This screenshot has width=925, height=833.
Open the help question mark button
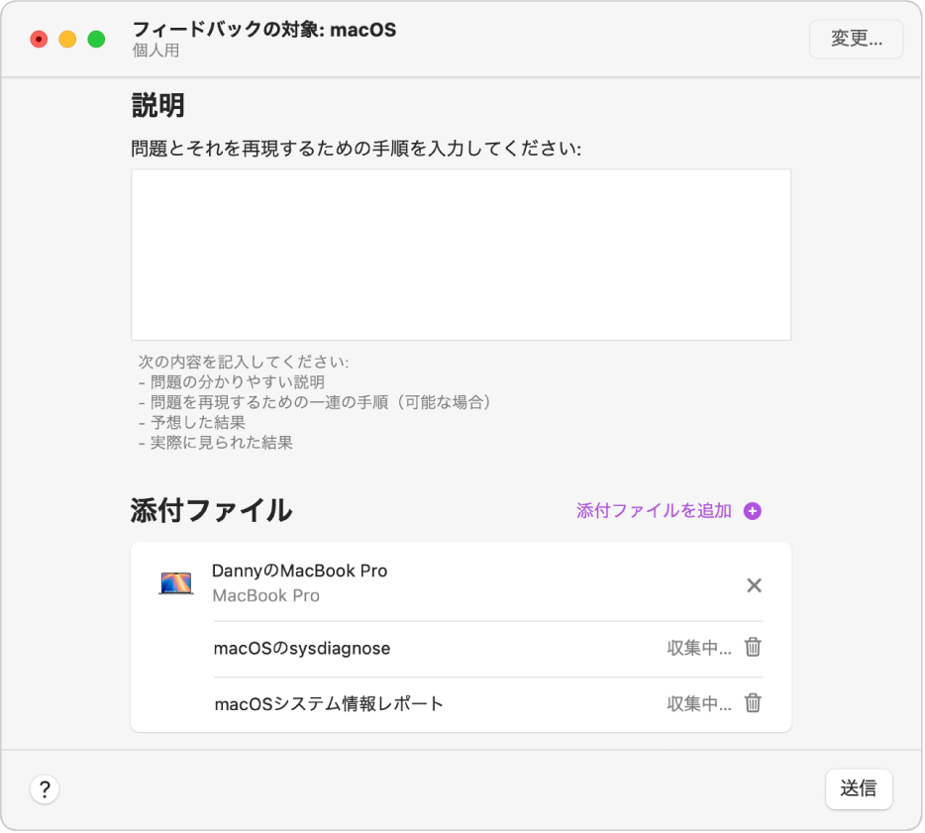click(x=45, y=790)
